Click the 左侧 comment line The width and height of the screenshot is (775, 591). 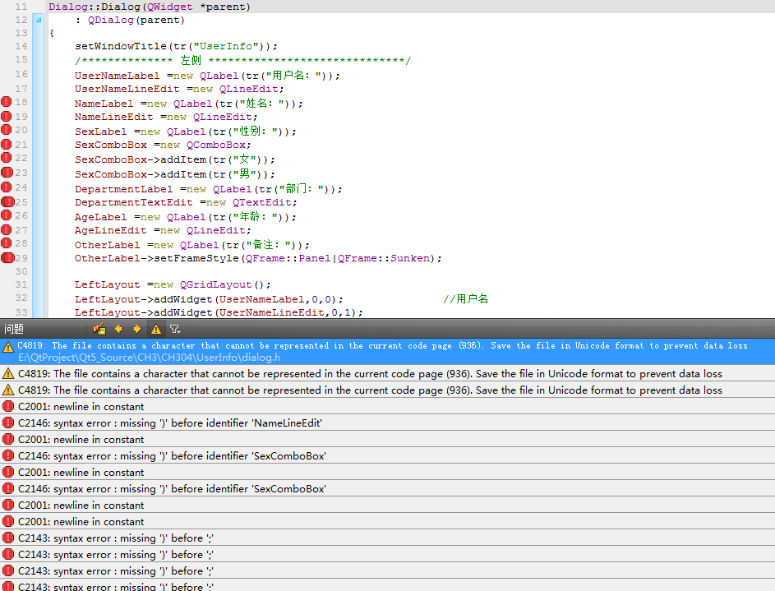(242, 60)
